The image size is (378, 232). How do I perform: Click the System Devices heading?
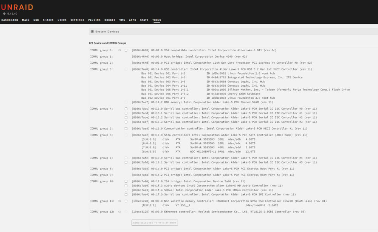pos(107,32)
